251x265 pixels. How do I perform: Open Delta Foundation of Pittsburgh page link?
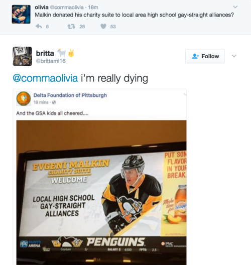(x=70, y=95)
